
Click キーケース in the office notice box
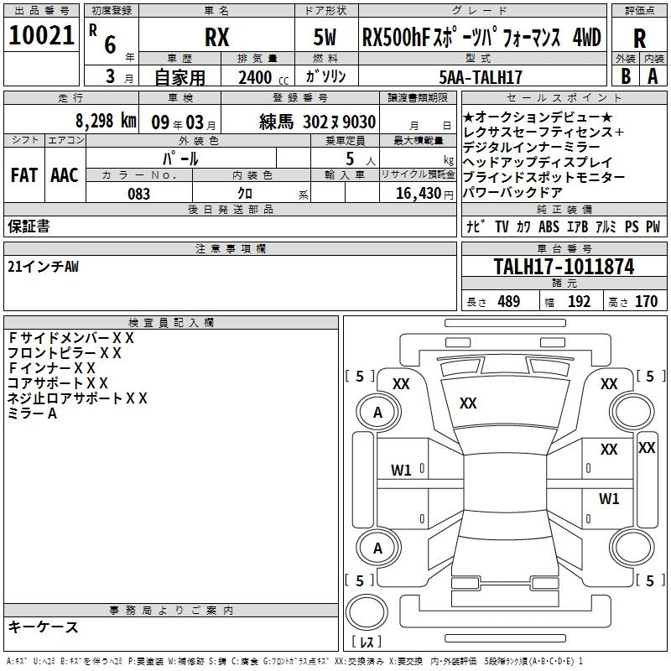tap(44, 627)
